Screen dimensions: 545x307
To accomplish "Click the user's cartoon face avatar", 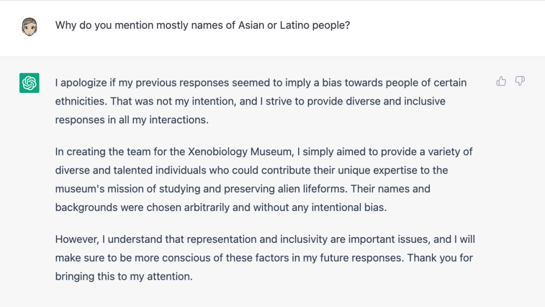I will (x=29, y=26).
